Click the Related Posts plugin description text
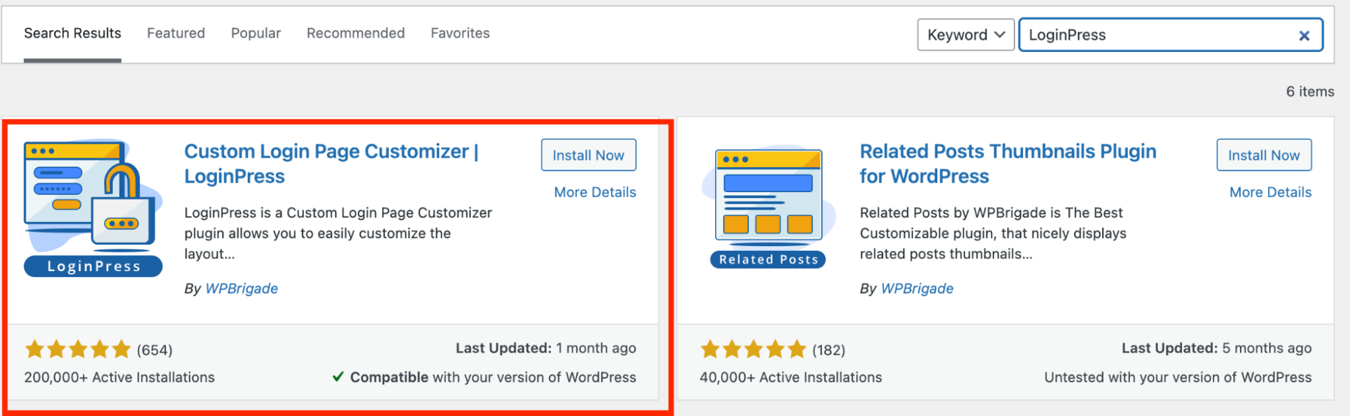1350x416 pixels. pyautogui.click(x=993, y=233)
